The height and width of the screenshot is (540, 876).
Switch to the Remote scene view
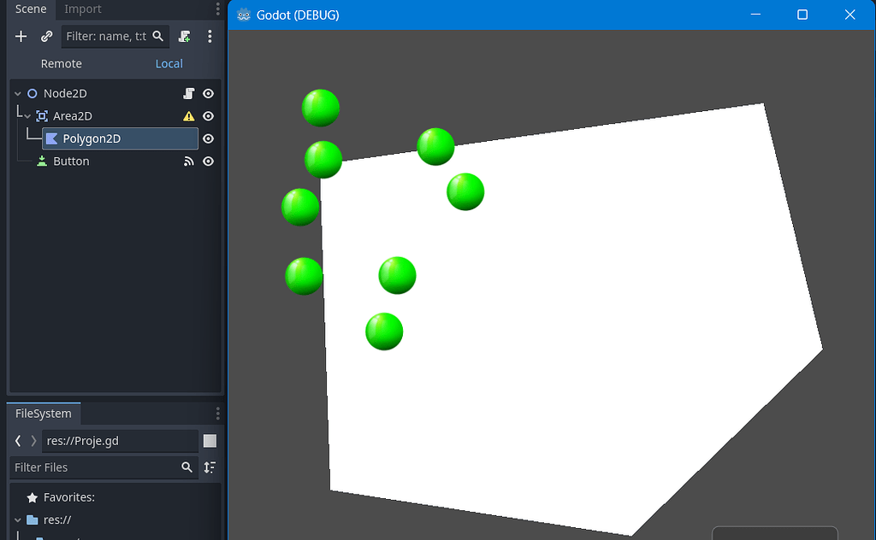(61, 63)
